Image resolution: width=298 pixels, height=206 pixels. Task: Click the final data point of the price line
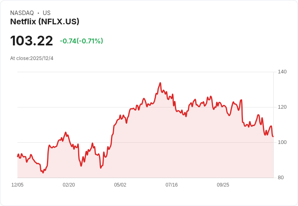pos(273,137)
